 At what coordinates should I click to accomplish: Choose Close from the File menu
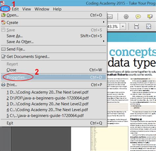54,70
